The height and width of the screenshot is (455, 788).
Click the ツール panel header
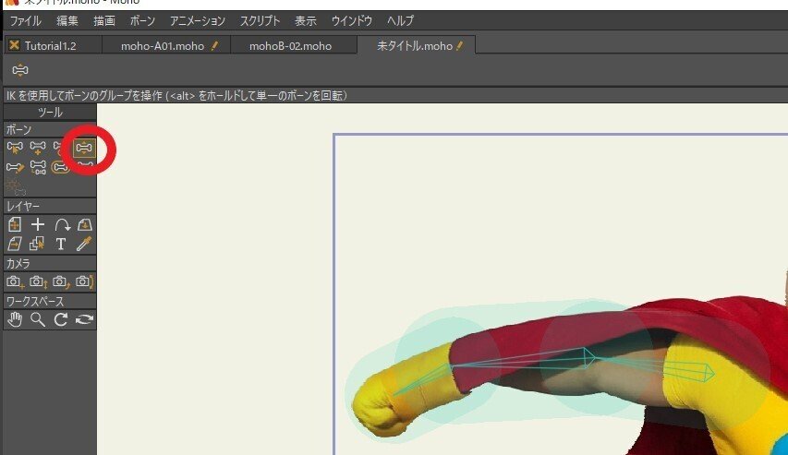[50, 112]
